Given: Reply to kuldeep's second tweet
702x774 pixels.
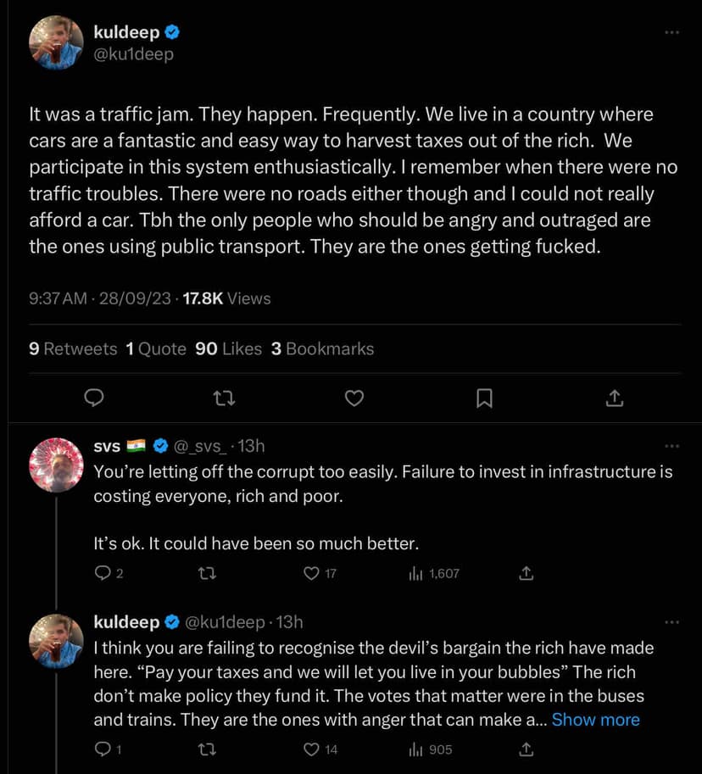Looking at the screenshot, I should click(101, 749).
